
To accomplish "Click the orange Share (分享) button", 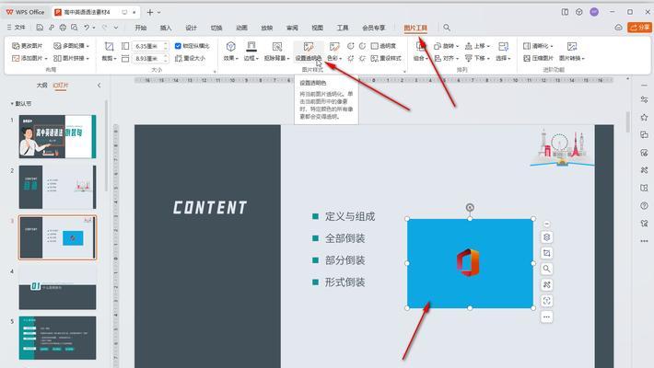I will (638, 28).
